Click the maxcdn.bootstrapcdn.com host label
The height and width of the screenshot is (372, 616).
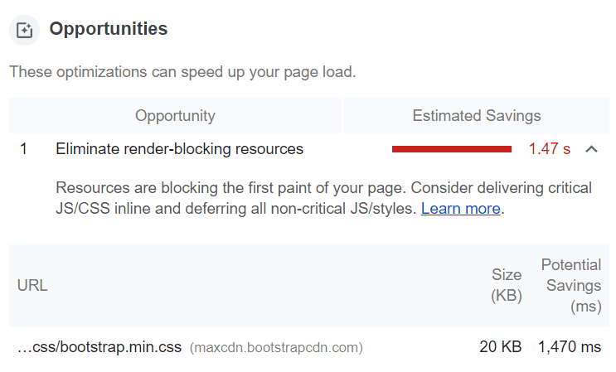tap(276, 348)
